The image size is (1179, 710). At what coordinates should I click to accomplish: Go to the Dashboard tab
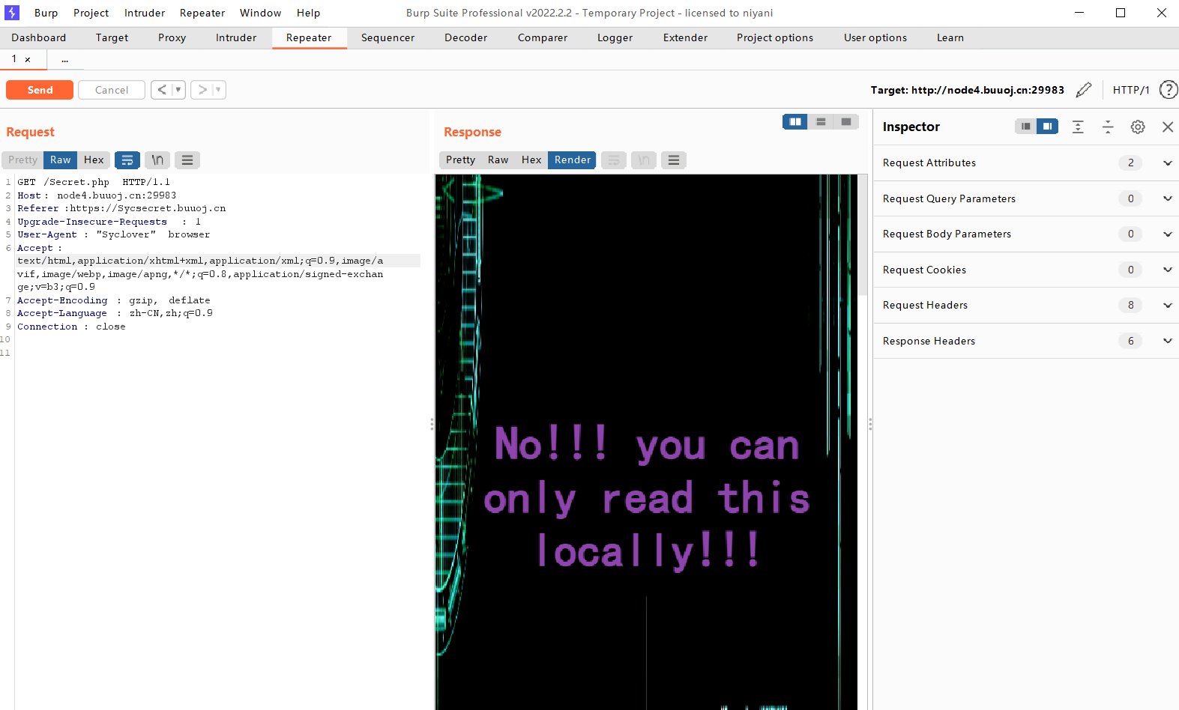(x=39, y=37)
